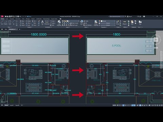Screen dimensions: 163x122
Task: Click Edit Attributes
Action: (88, 25)
